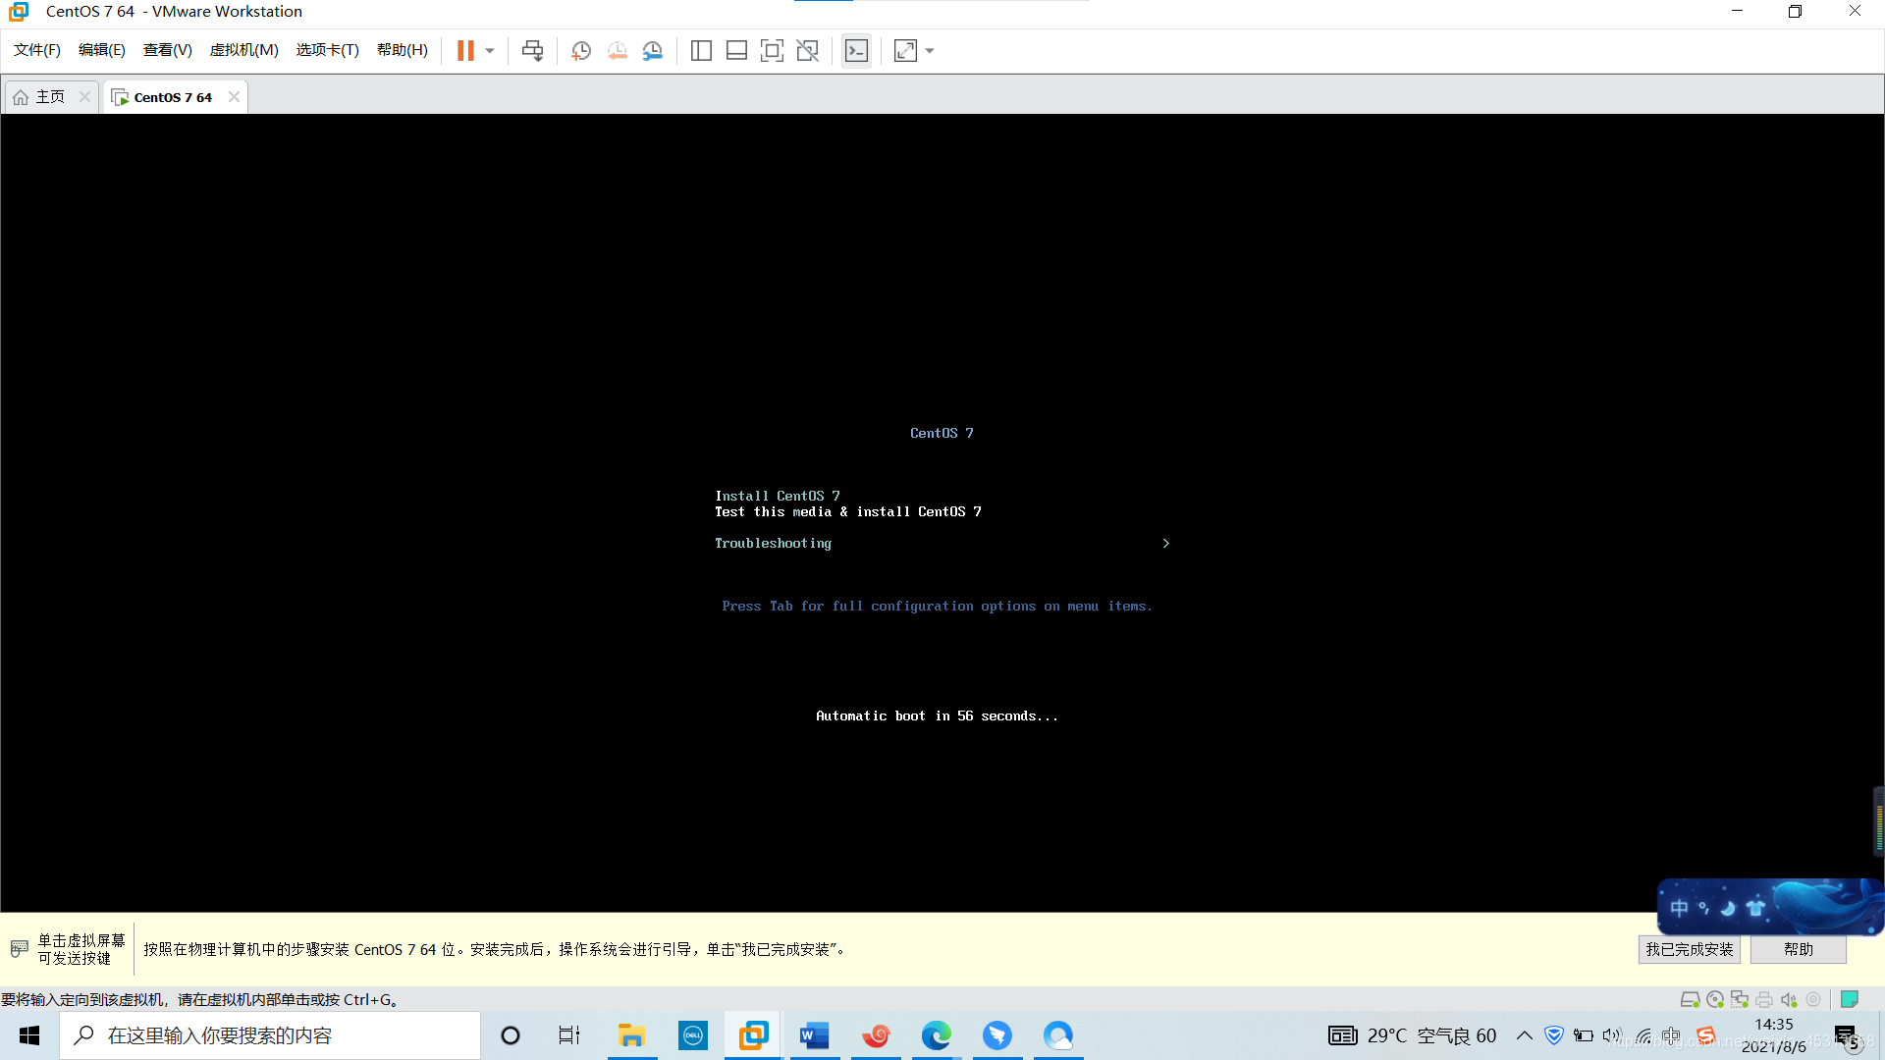Click the CD/DVD device status icon
This screenshot has height=1060, width=1885.
(x=1714, y=999)
